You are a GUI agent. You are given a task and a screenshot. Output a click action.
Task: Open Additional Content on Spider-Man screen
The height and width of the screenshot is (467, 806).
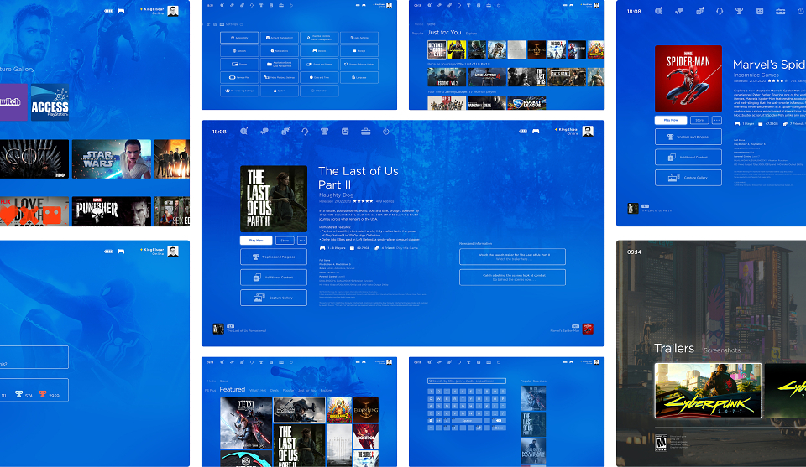click(688, 157)
